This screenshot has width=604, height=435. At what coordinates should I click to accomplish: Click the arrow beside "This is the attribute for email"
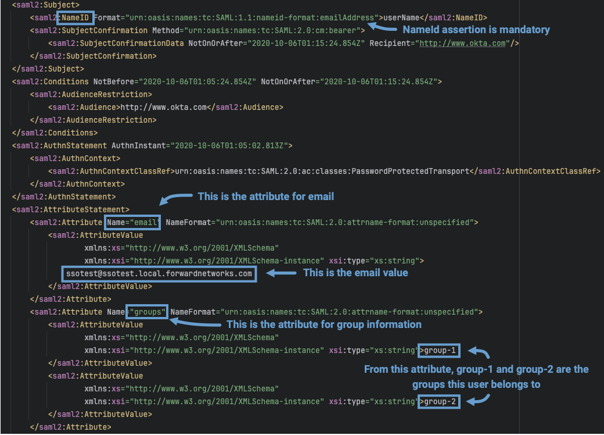pos(176,199)
